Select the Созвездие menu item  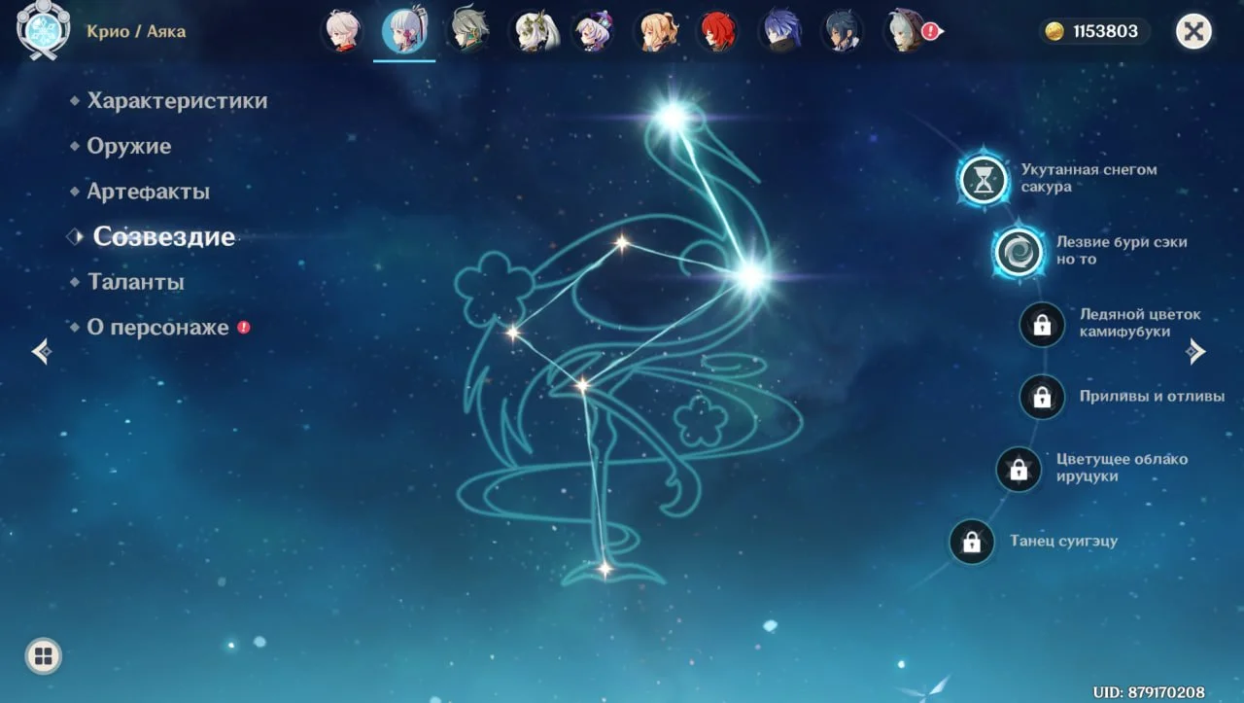[x=163, y=237]
